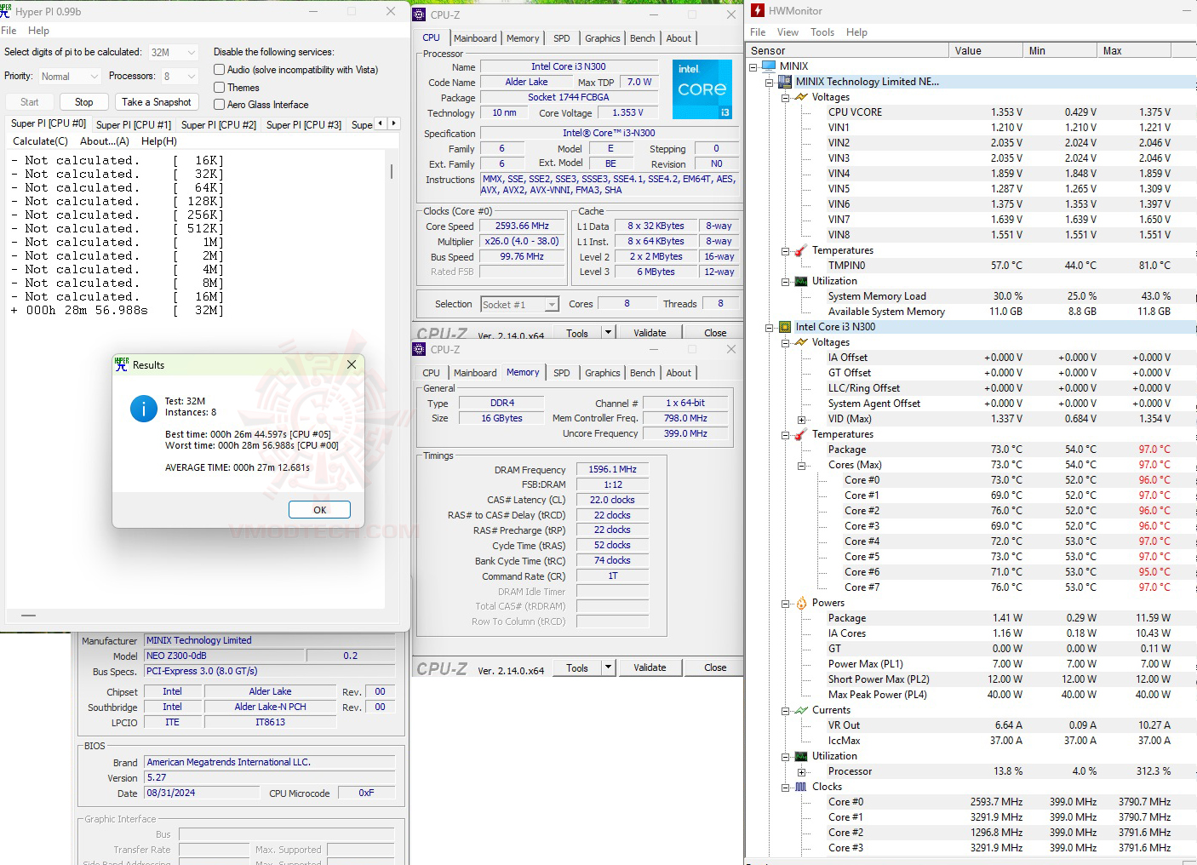Click the Hyper PI title bar icon

pyautogui.click(x=5, y=11)
